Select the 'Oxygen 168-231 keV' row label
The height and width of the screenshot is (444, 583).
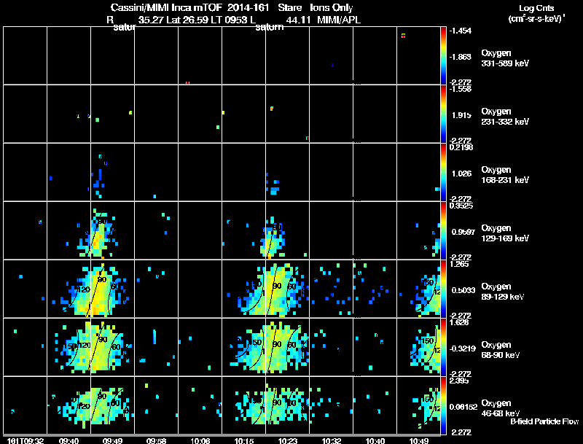(x=505, y=175)
